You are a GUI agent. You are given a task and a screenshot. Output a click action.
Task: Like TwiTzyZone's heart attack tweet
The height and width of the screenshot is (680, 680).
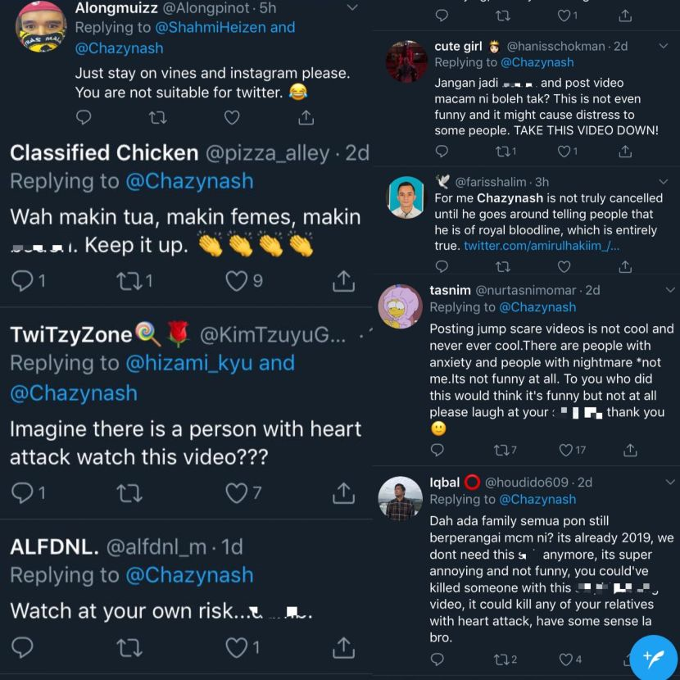click(237, 492)
